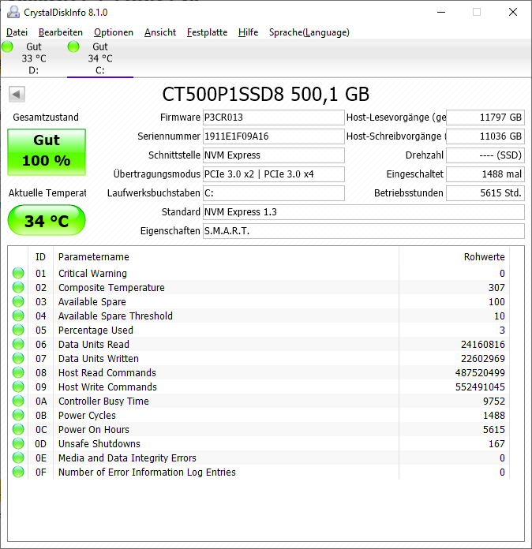Select the Percentage Used parameter name
The height and width of the screenshot is (549, 532).
96,330
